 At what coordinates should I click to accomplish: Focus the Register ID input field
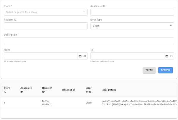click(46, 26)
